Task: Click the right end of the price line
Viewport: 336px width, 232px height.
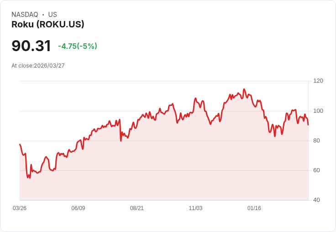Action: coord(308,125)
